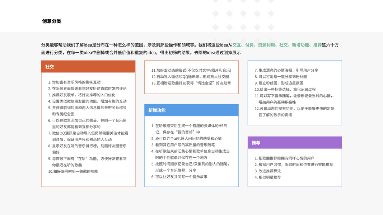Image resolution: width=383 pixels, height=215 pixels.
Task: Click the item starting "可以在歌里添加自己的感受"
Action: coord(87,124)
